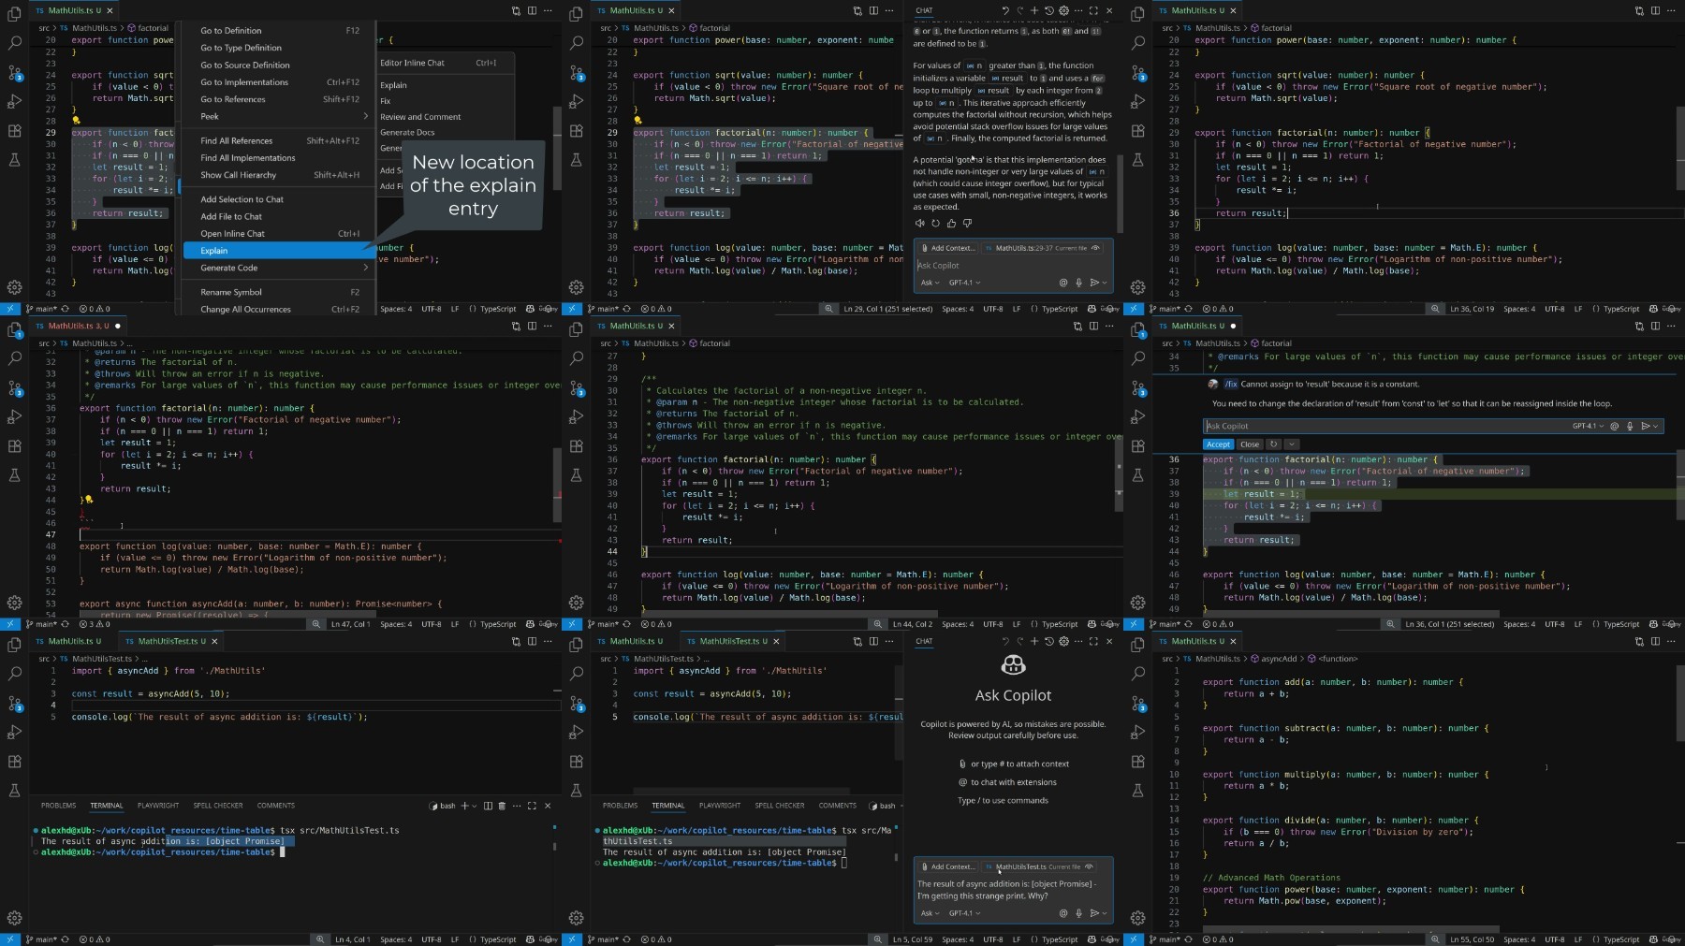The height and width of the screenshot is (946, 1685).
Task: Start a new chat in the empty Ask Copilot panel
Action: point(1033,641)
